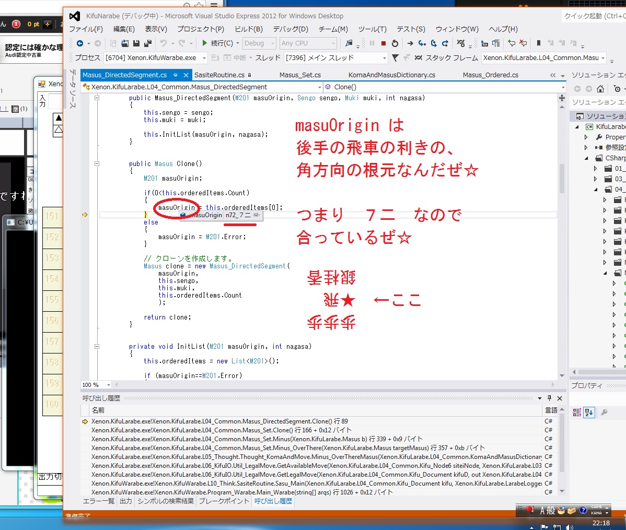Toggle auto-hide pin on 呼び出し履歴 panel
This screenshot has height=530, width=626.
coord(549,398)
